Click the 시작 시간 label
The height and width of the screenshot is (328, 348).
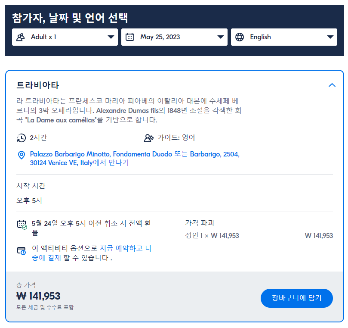(x=31, y=186)
